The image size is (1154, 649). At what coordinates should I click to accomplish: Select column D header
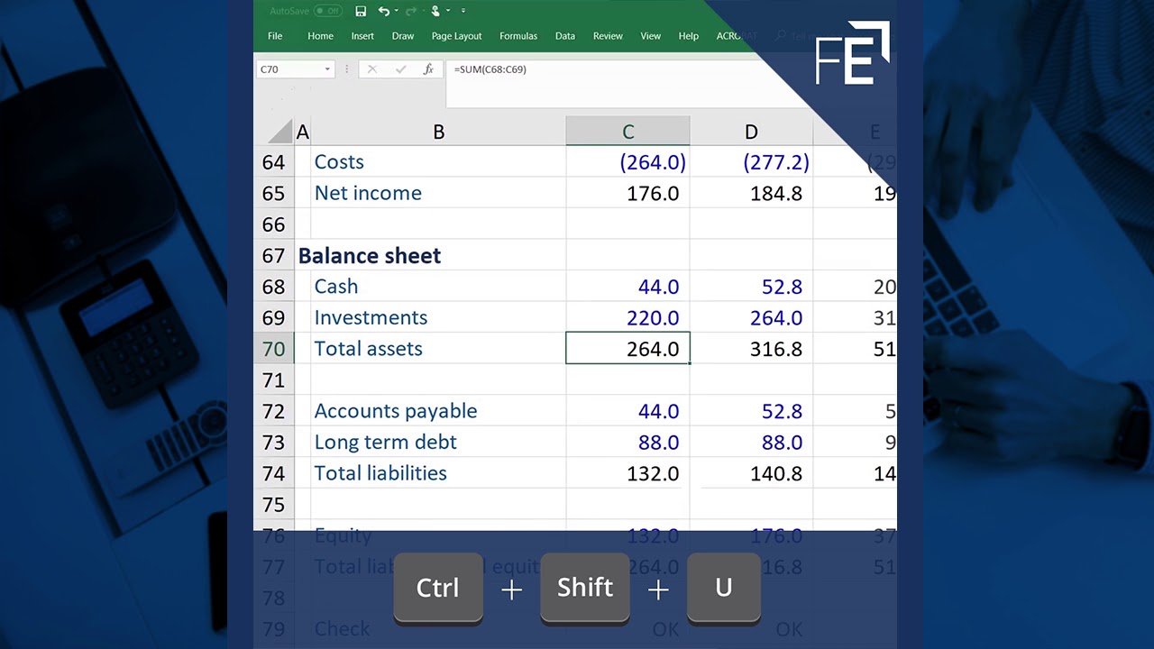click(751, 132)
